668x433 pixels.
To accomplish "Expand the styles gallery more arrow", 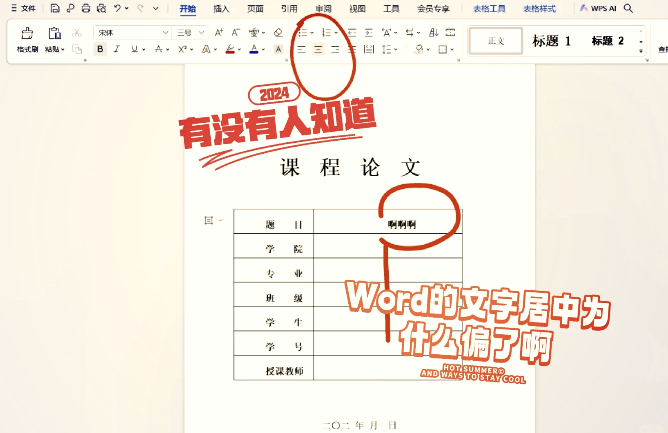I will coord(641,51).
